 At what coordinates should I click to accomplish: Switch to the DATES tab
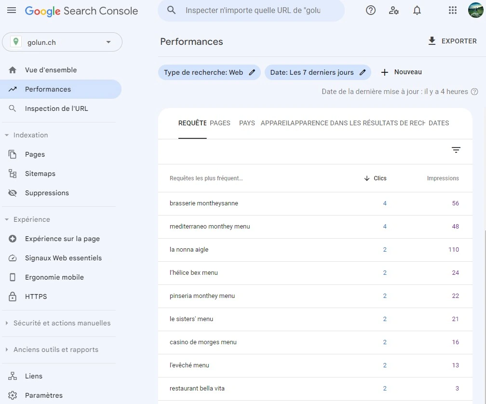coord(439,123)
